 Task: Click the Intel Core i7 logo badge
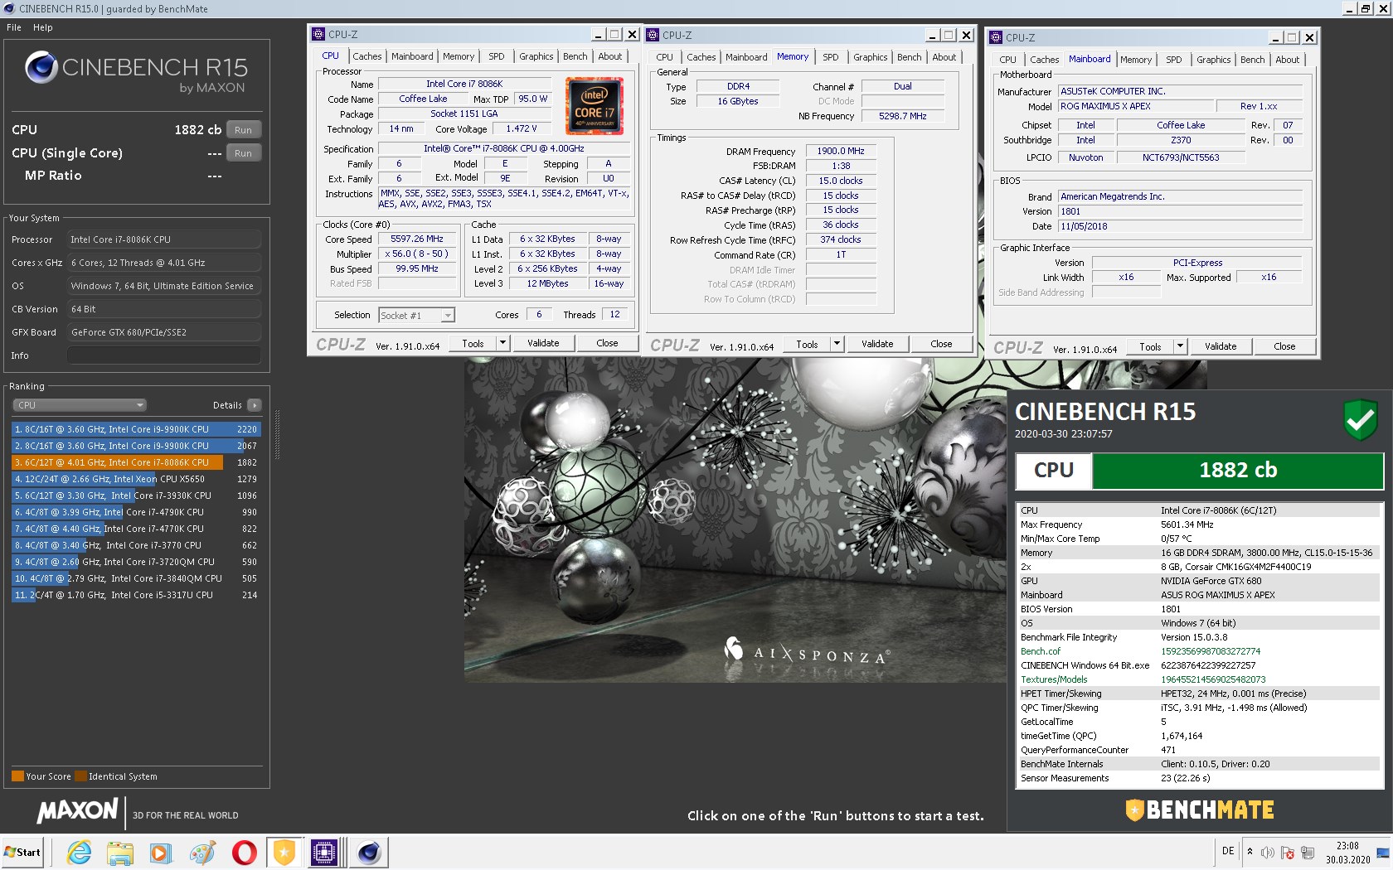pos(595,106)
